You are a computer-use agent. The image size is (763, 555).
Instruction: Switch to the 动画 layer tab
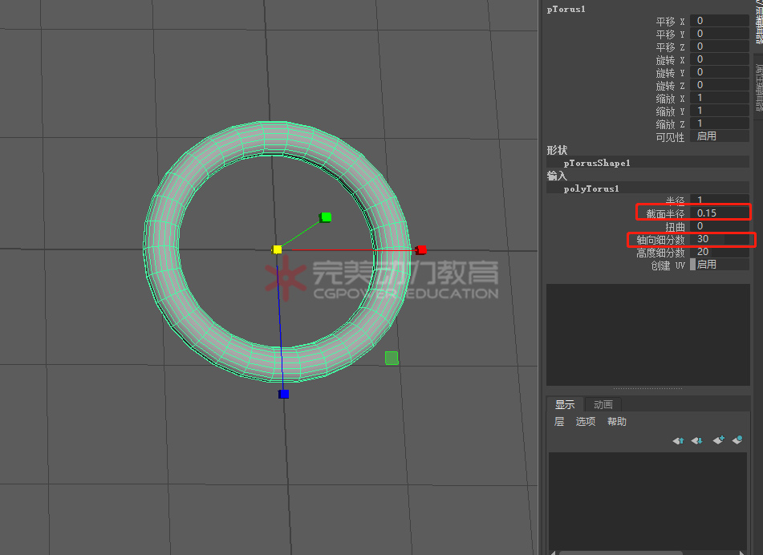click(603, 405)
